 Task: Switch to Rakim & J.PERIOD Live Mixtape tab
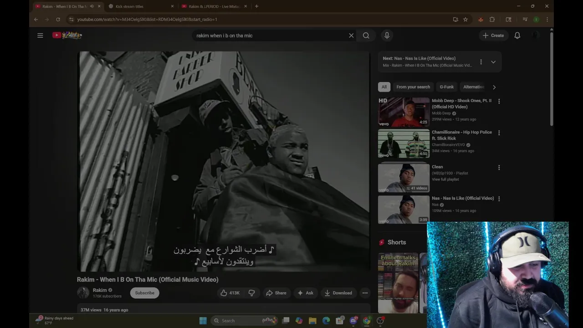[x=213, y=6]
